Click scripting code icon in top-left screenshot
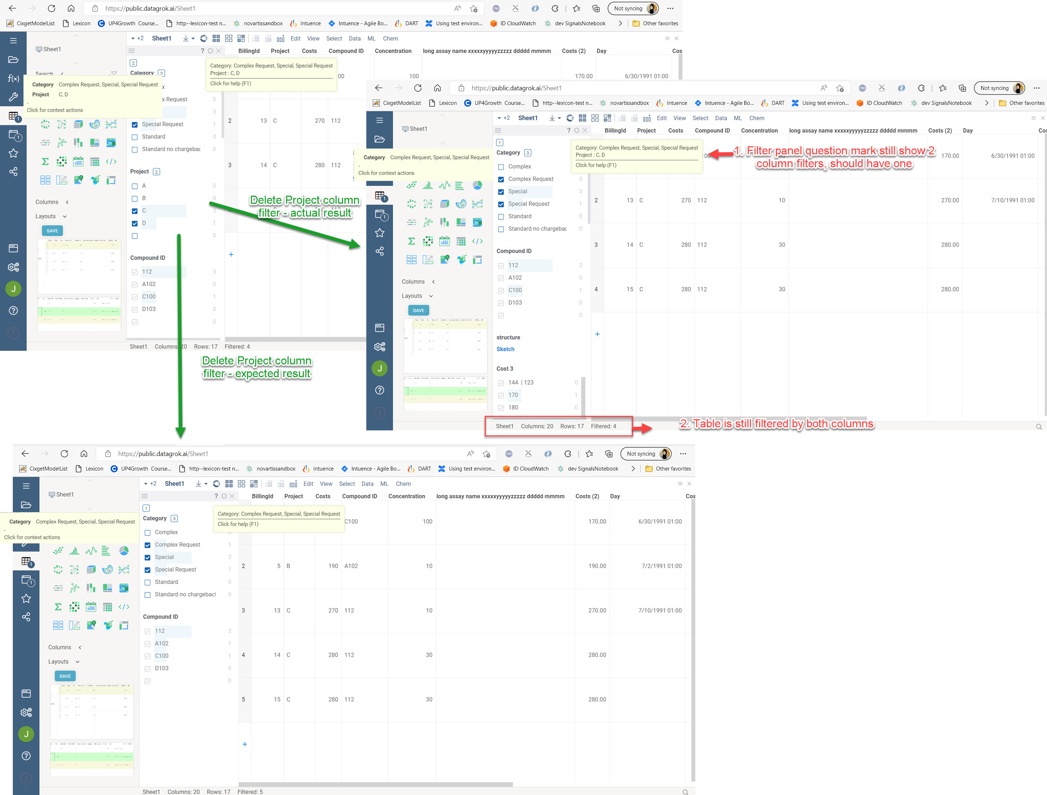The width and height of the screenshot is (1047, 795). 111,161
